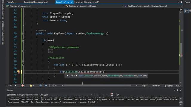Collapse the if(Move) block on line 51
This screenshot has width=191, height=107.
[x=23, y=40]
